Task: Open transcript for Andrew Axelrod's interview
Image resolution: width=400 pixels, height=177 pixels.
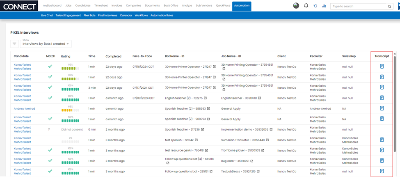Action: pyautogui.click(x=382, y=108)
